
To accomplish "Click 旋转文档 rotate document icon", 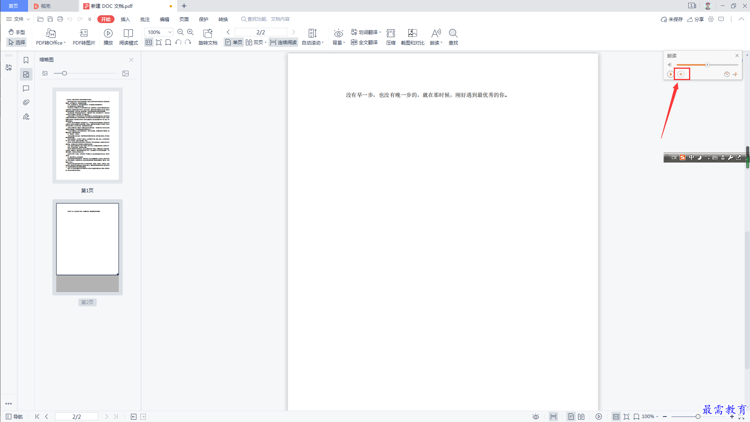I will point(208,37).
